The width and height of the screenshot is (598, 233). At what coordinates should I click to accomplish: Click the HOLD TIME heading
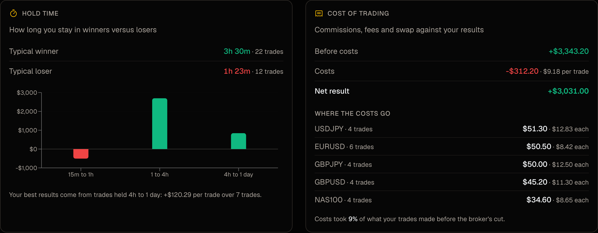40,13
